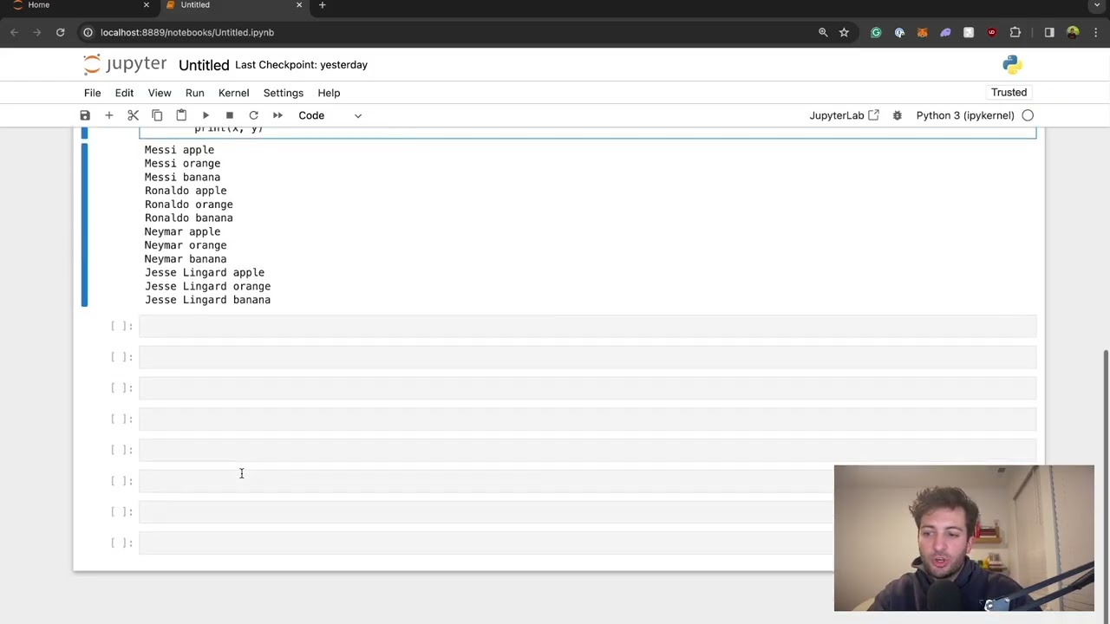Rename the notebook title Untitled

(204, 65)
